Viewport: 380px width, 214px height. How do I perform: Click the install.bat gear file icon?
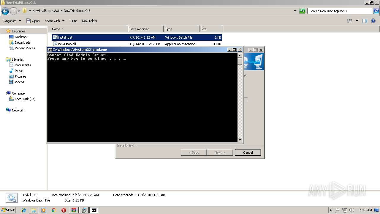pos(55,37)
